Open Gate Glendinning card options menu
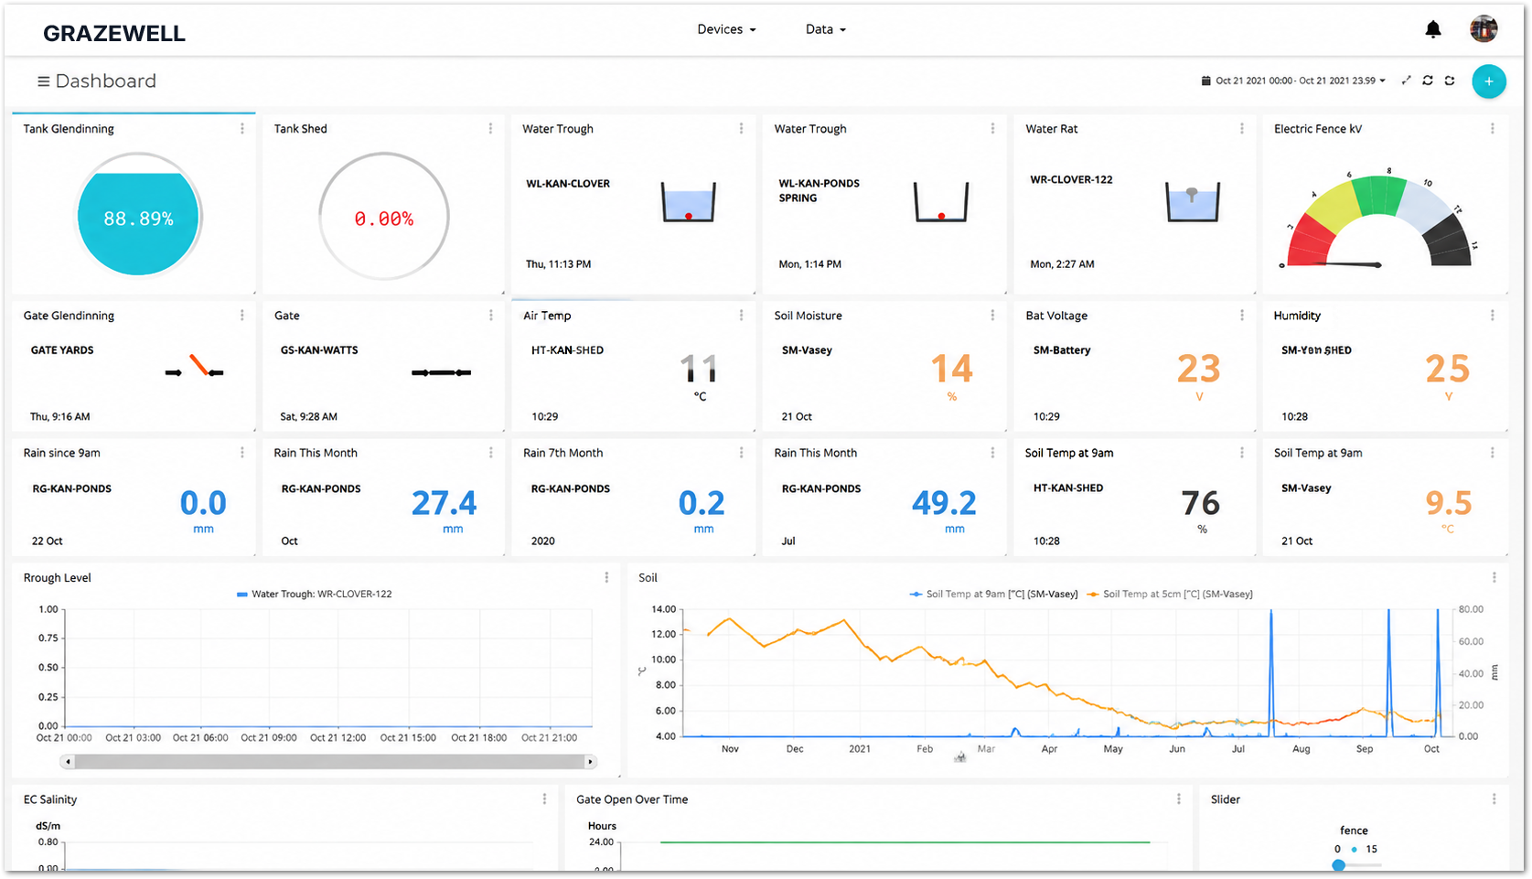This screenshot has height=879, width=1532. tap(242, 316)
